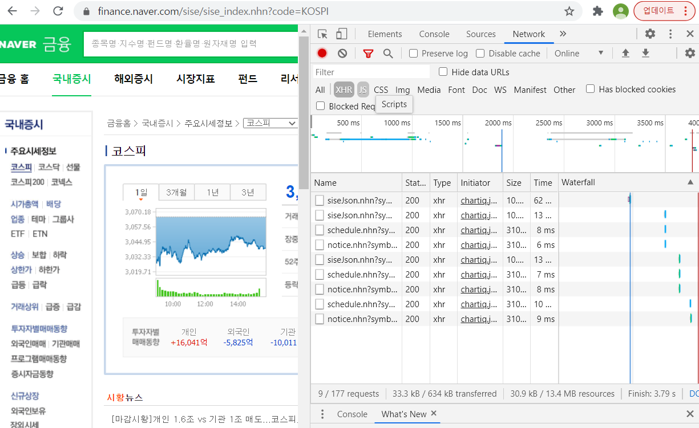Import HAR file upload arrow
Image resolution: width=699 pixels, height=428 pixels.
[x=625, y=54]
